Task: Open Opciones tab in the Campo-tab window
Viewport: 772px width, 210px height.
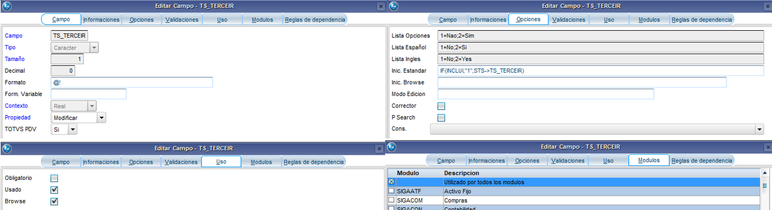Action: pyautogui.click(x=142, y=20)
